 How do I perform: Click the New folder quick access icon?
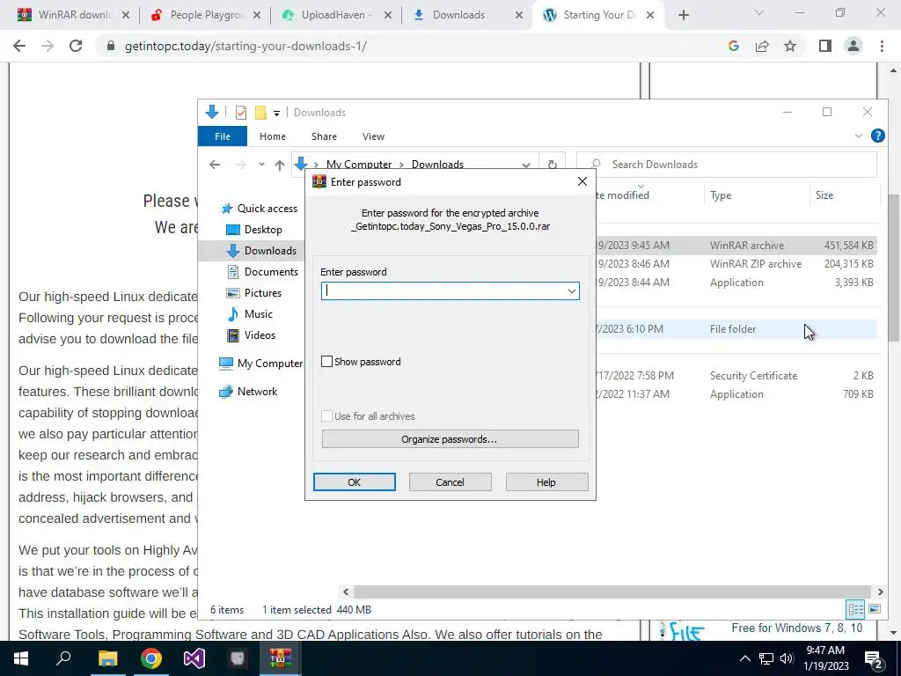260,112
